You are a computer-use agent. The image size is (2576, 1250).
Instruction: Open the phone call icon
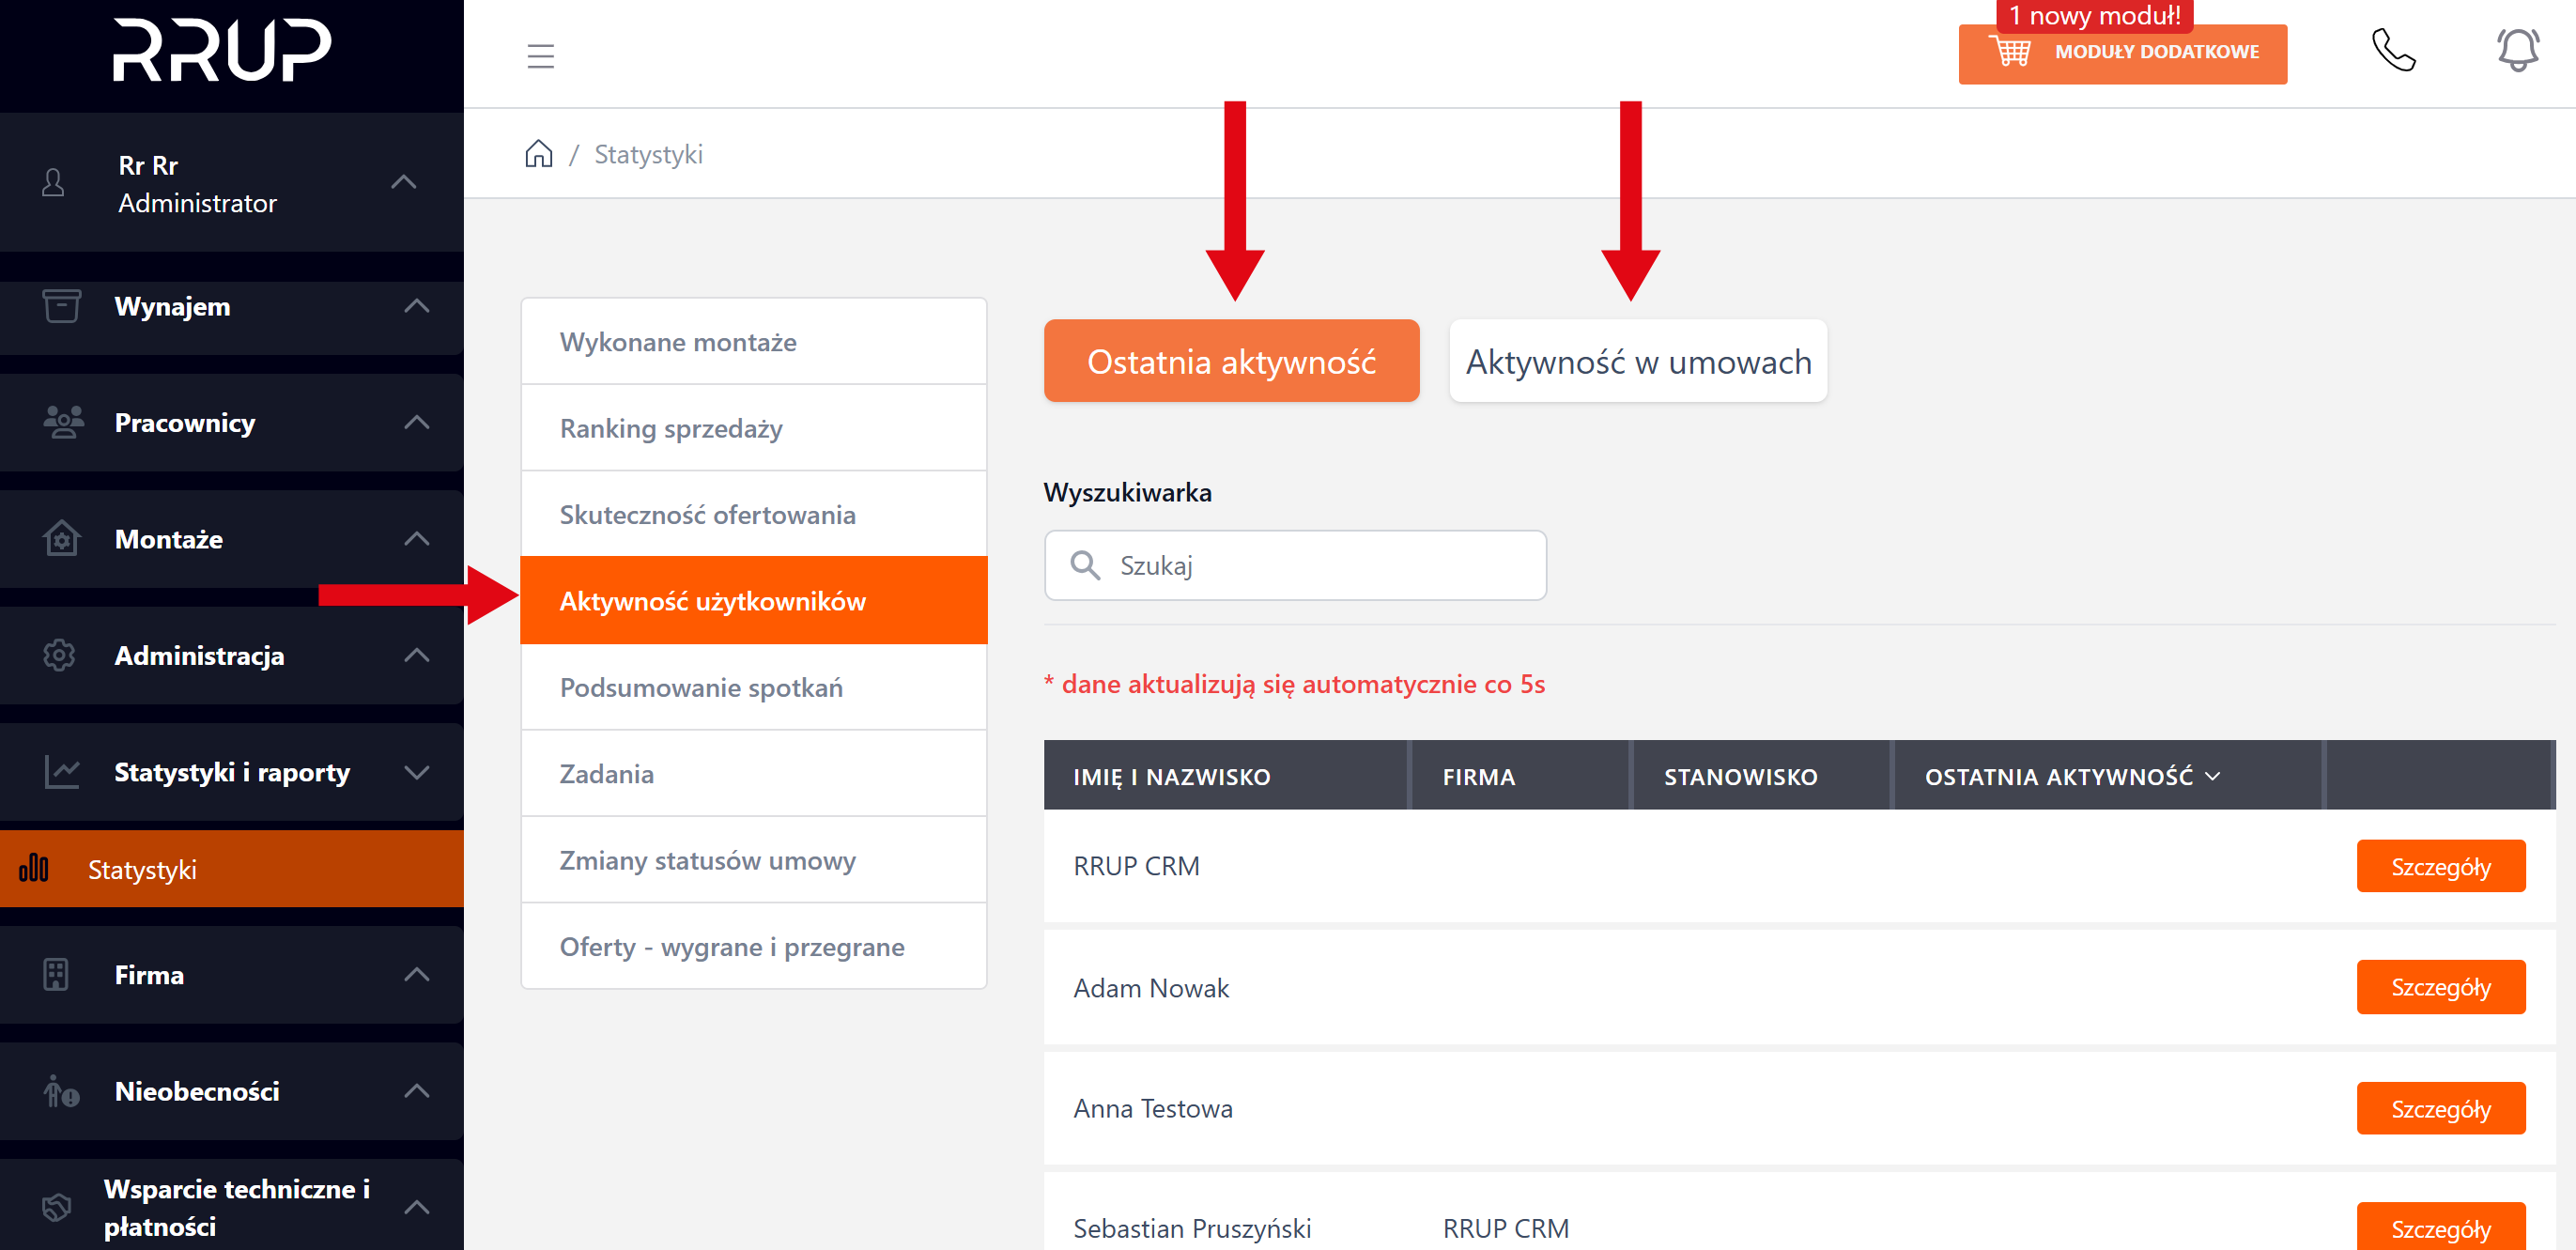click(x=2393, y=50)
